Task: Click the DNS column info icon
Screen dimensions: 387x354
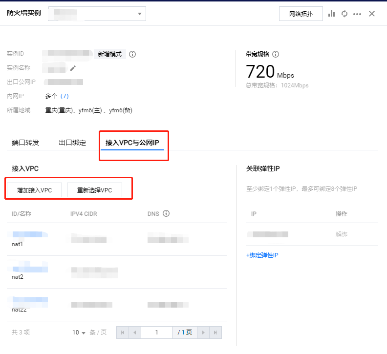Action: tap(166, 214)
